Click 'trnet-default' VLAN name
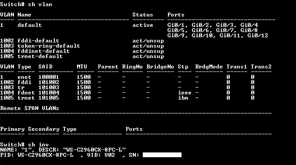 point(40,56)
